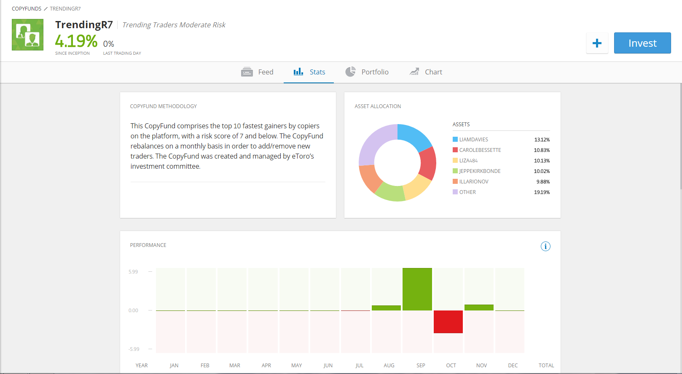Click TRENDINGR7 breadcrumb
682x374 pixels.
(65, 9)
